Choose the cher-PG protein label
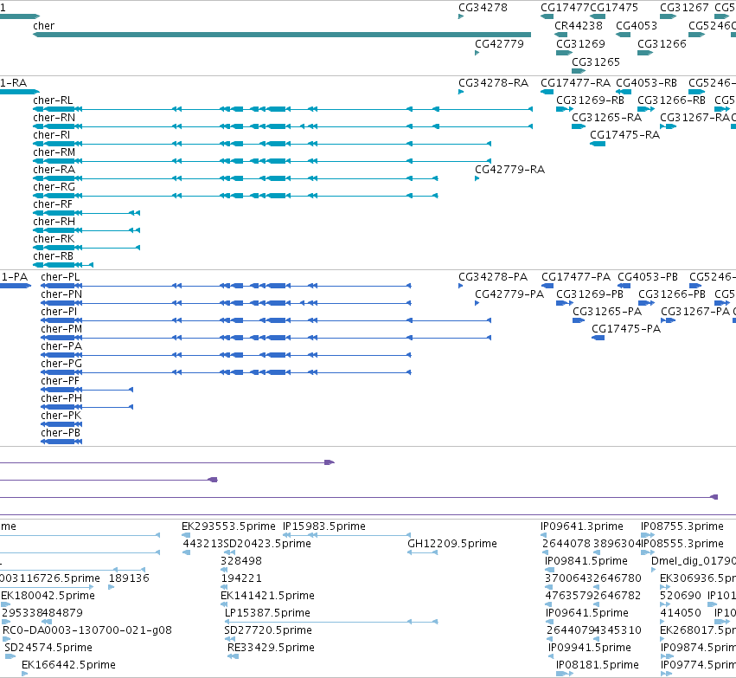 (x=61, y=364)
